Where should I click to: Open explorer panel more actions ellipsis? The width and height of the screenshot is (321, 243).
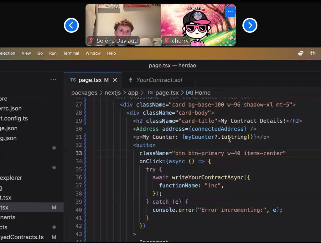point(53,80)
